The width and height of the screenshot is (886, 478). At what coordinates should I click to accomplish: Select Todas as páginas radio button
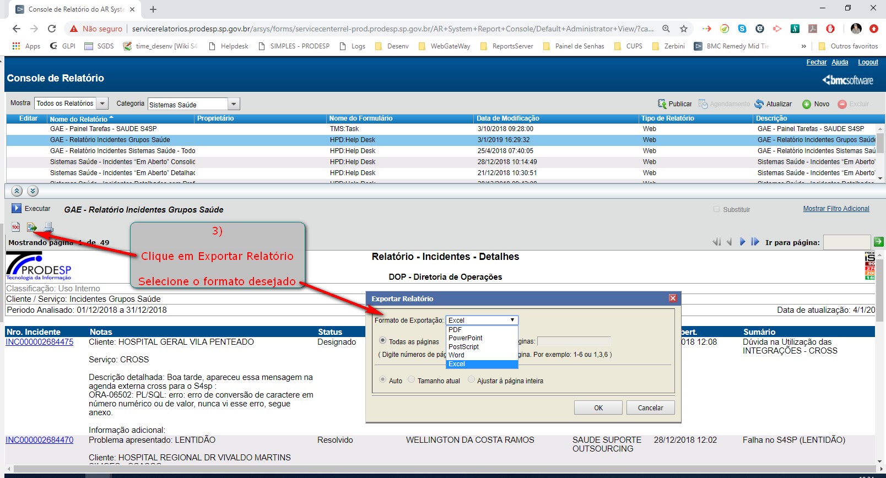(x=382, y=341)
